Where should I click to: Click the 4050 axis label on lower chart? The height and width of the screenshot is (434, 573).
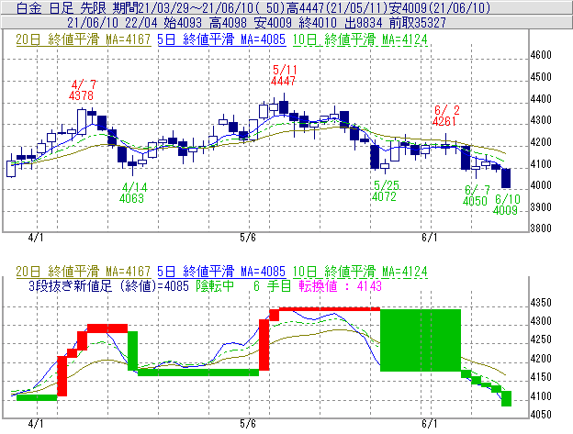(x=541, y=415)
